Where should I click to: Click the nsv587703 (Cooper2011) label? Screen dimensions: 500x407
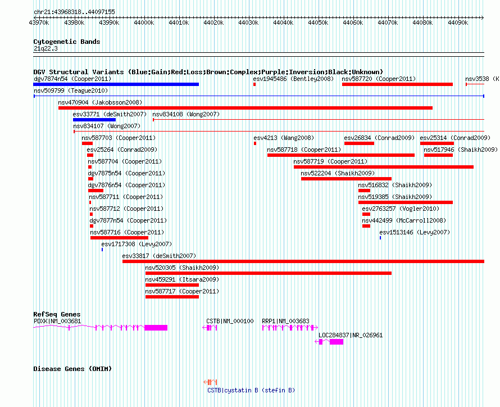[x=119, y=138]
